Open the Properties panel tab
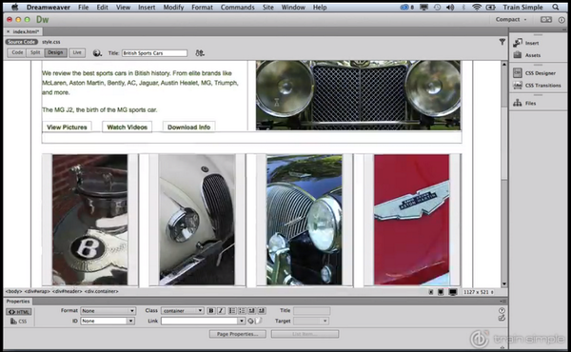 click(18, 302)
